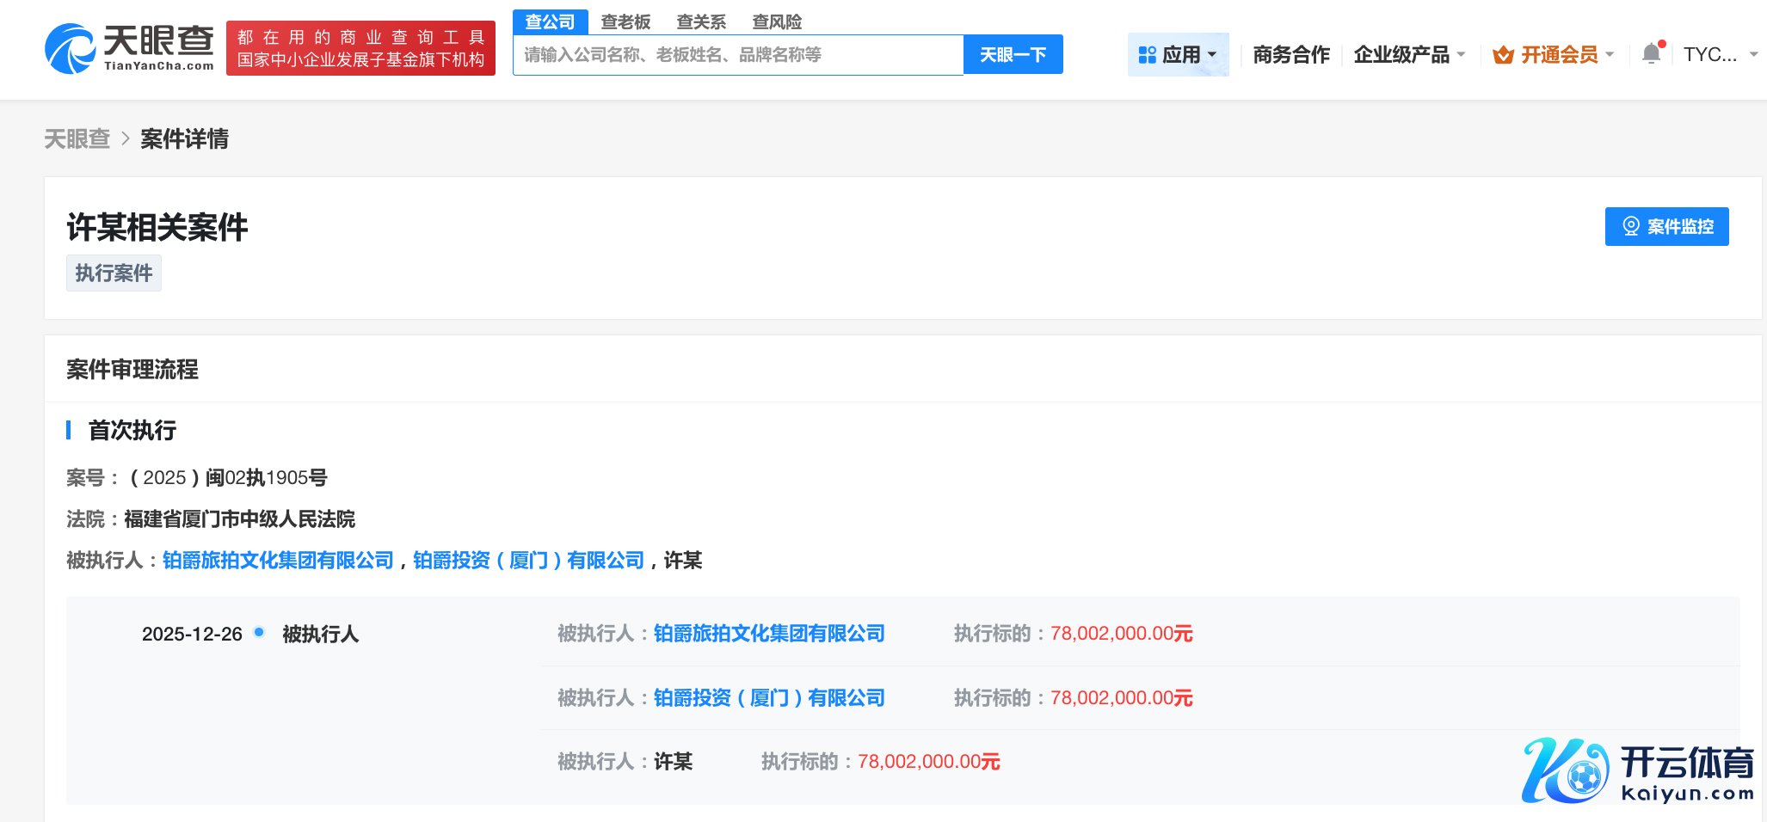1767x822 pixels.
Task: Select the 查公司 search tab
Action: (550, 21)
